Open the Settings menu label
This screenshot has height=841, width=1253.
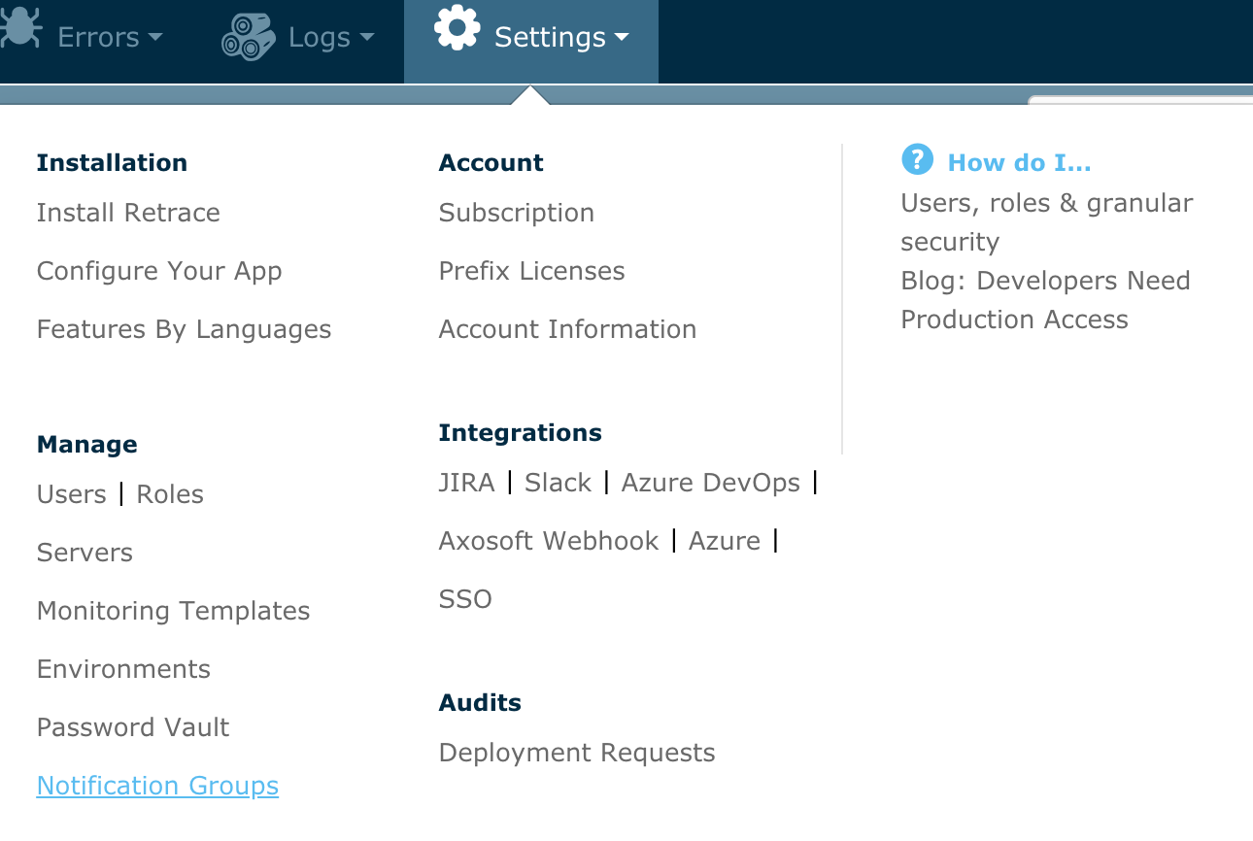tap(551, 38)
